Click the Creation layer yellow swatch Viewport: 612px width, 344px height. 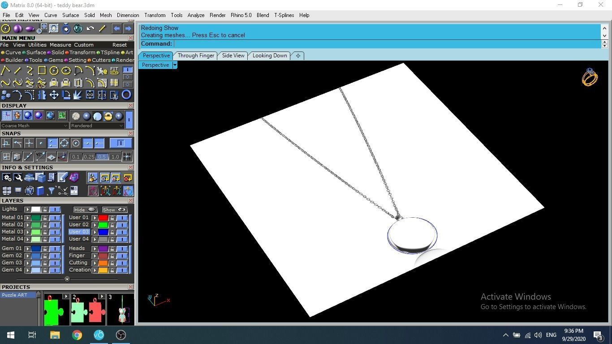103,270
